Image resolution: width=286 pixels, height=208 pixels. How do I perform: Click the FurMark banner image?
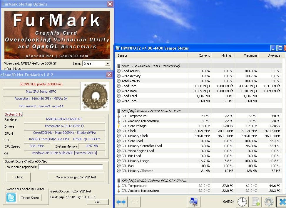point(57,35)
